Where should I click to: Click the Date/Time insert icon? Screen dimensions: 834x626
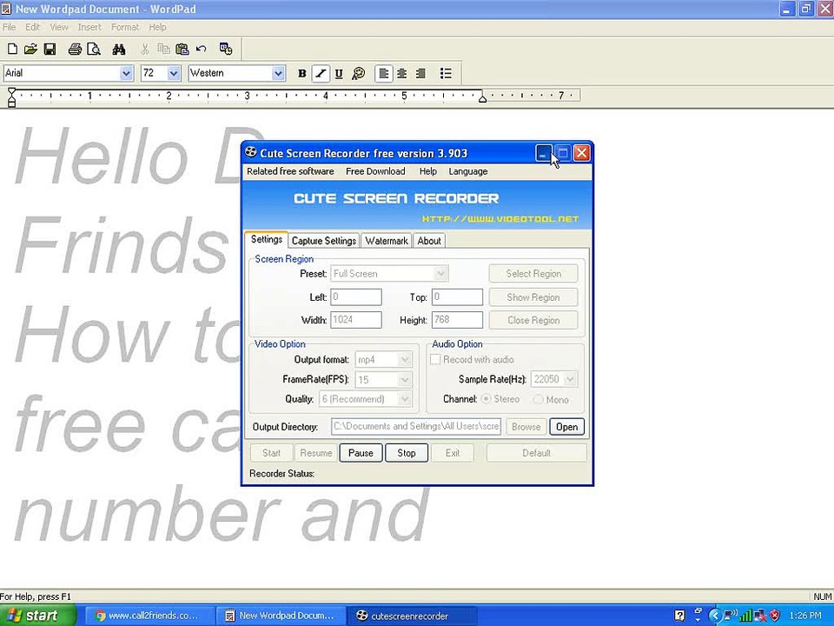pos(226,49)
